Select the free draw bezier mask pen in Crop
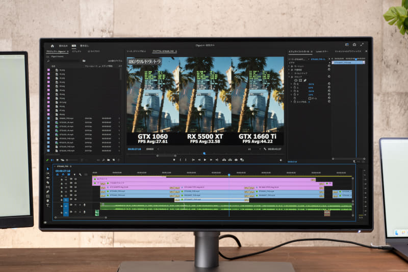The height and width of the screenshot is (272, 408). pyautogui.click(x=305, y=81)
